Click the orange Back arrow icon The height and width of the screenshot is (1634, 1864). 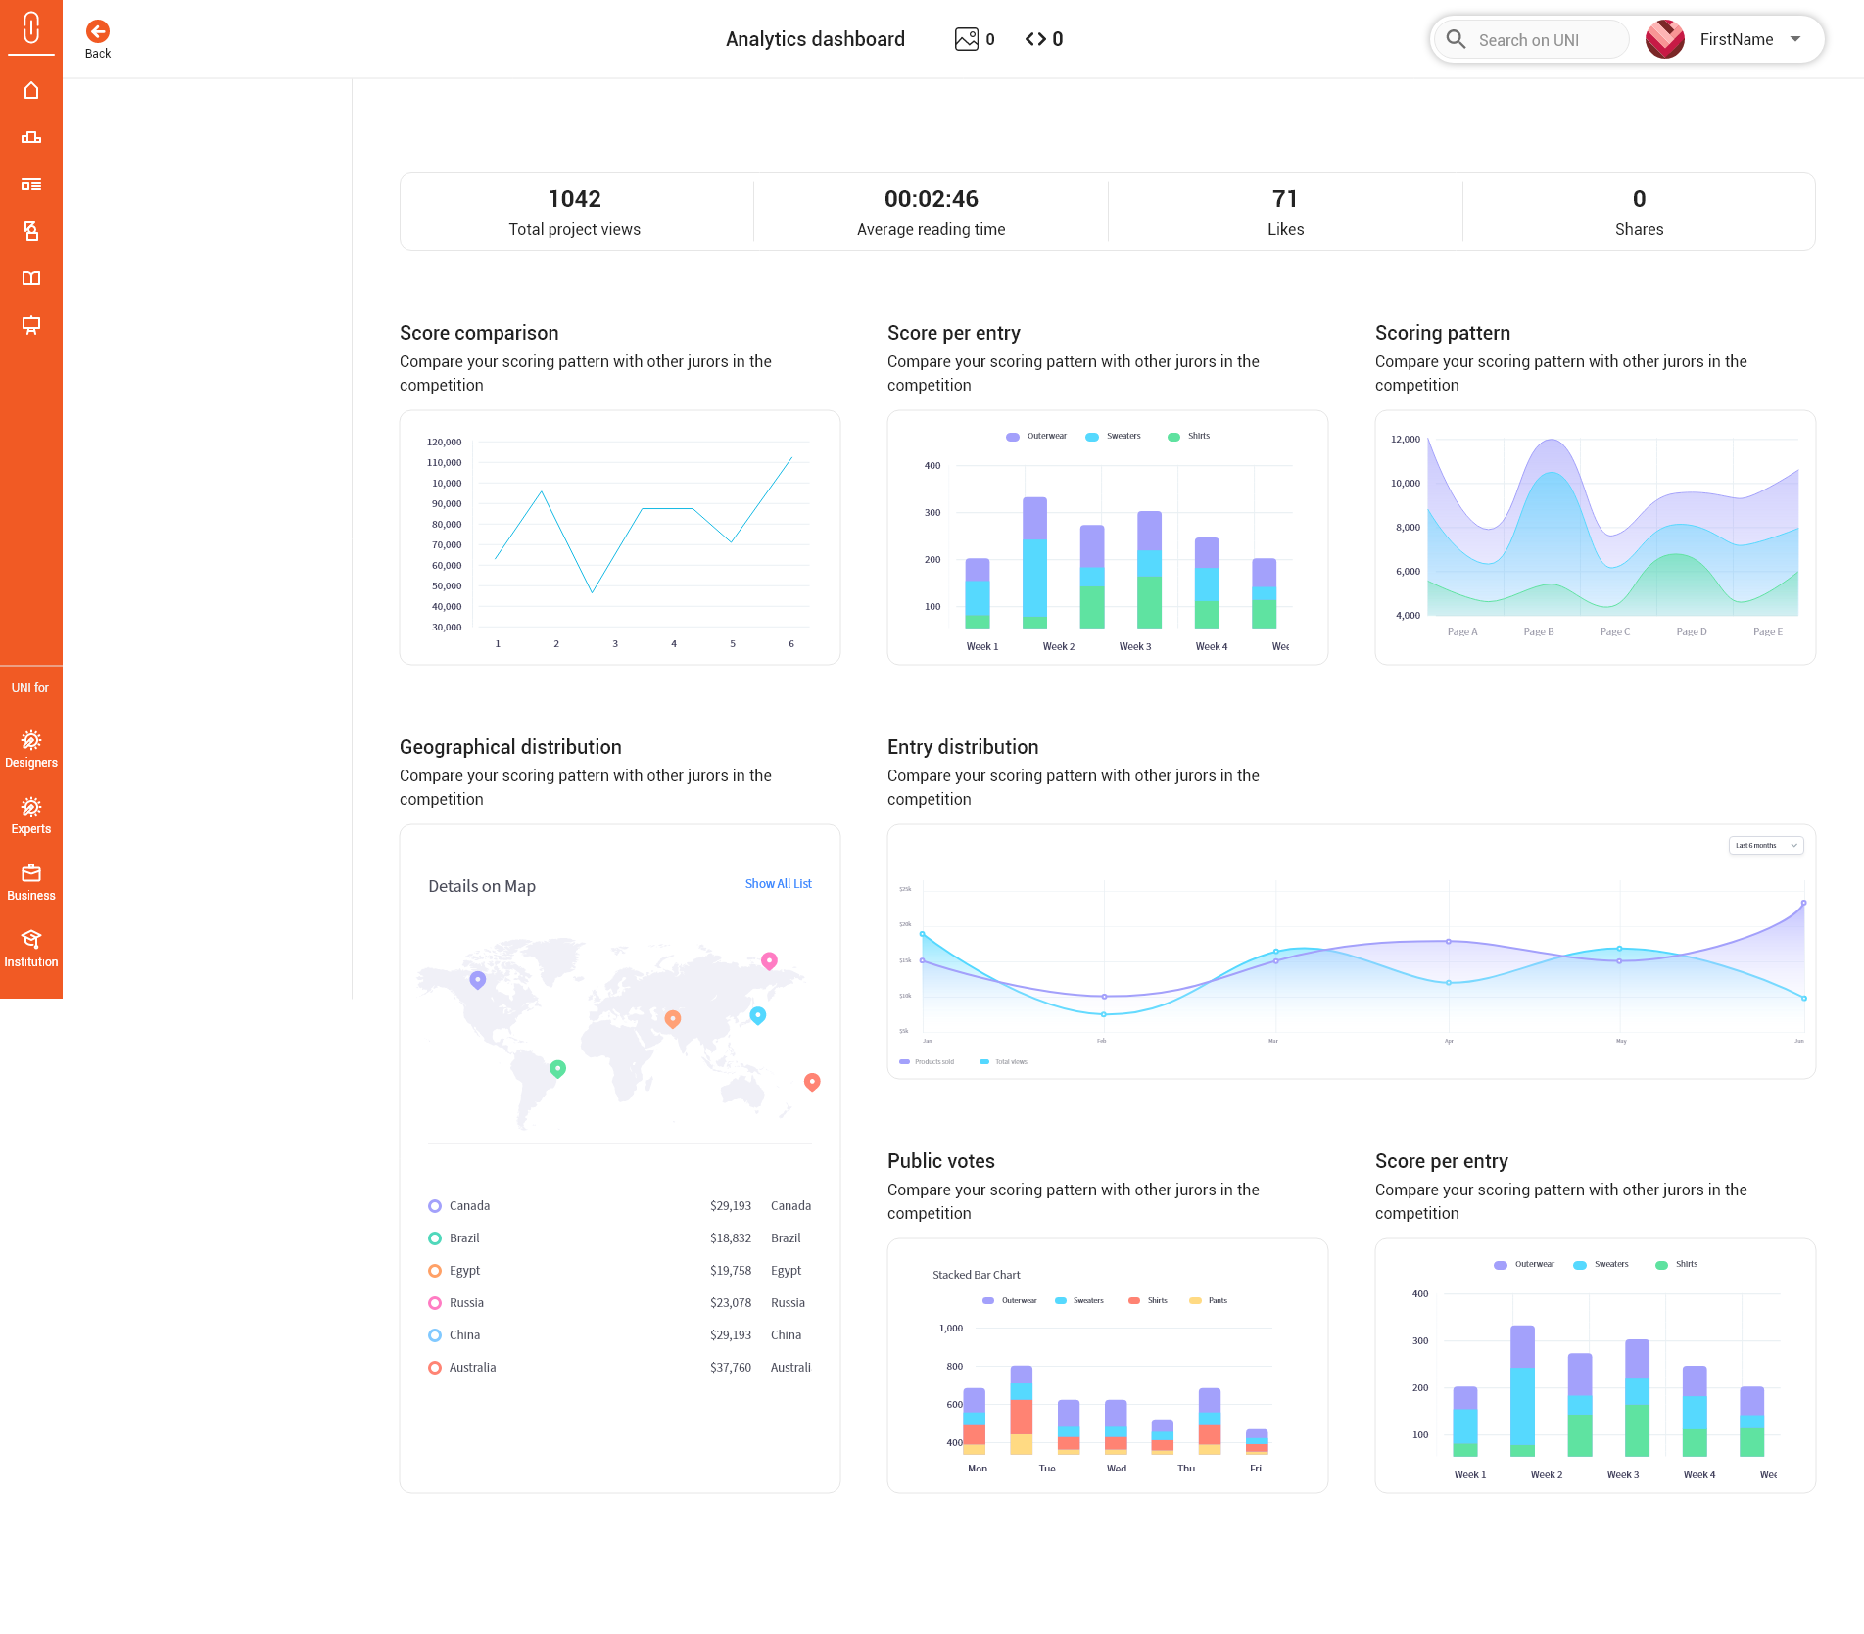[98, 31]
